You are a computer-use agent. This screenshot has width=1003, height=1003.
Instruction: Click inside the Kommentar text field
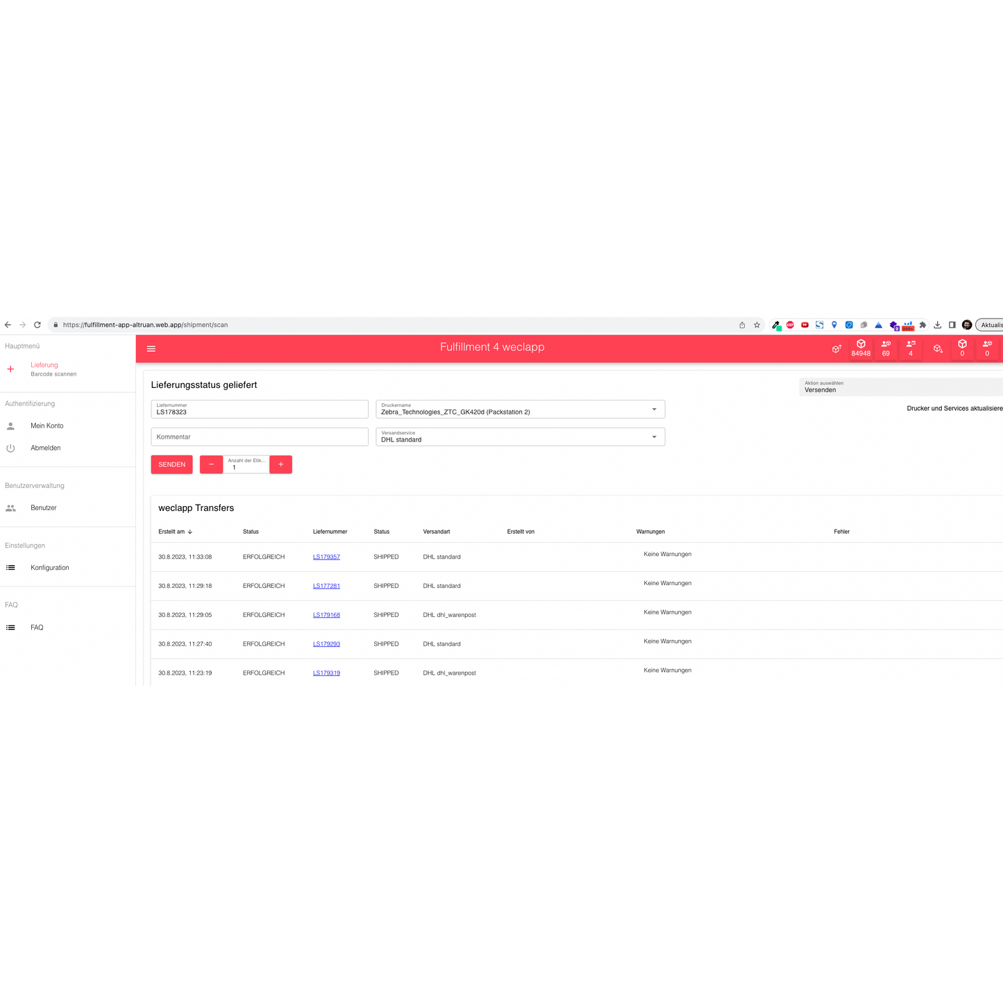259,436
